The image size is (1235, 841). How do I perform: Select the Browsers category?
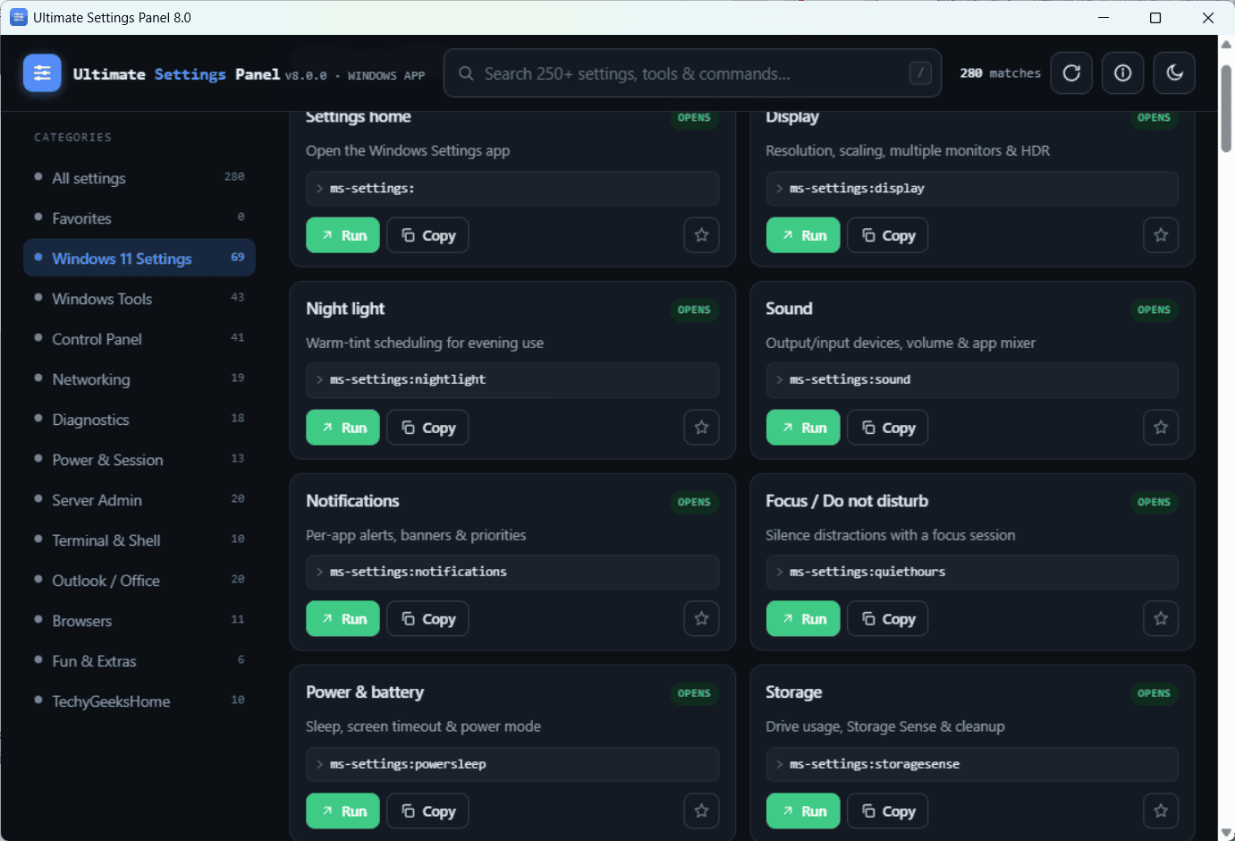tap(140, 621)
